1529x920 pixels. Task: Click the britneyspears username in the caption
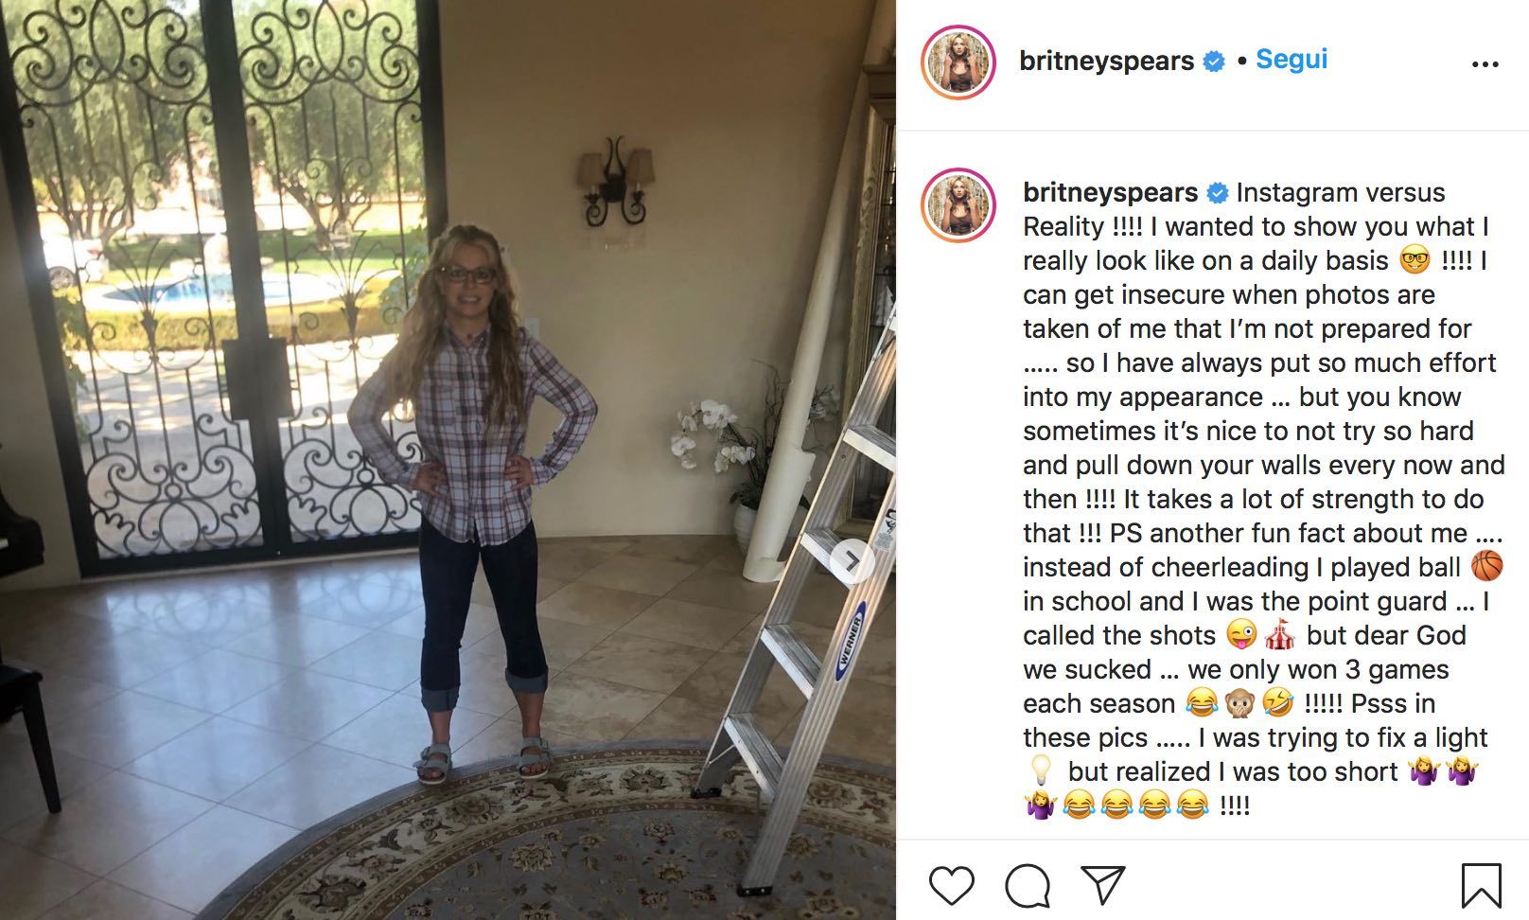[x=1110, y=192]
